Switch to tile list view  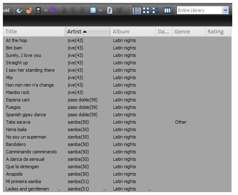[x=155, y=10]
